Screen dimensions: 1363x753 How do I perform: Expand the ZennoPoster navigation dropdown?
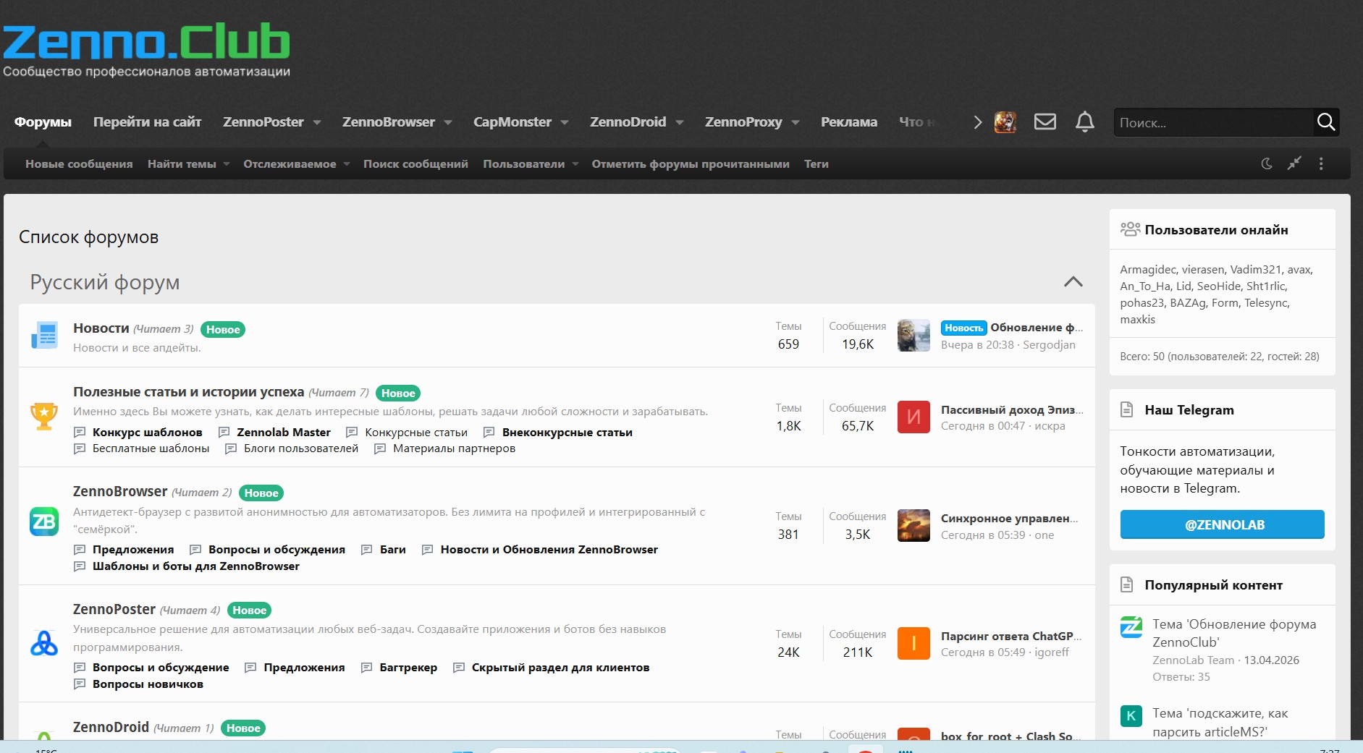[x=316, y=122]
